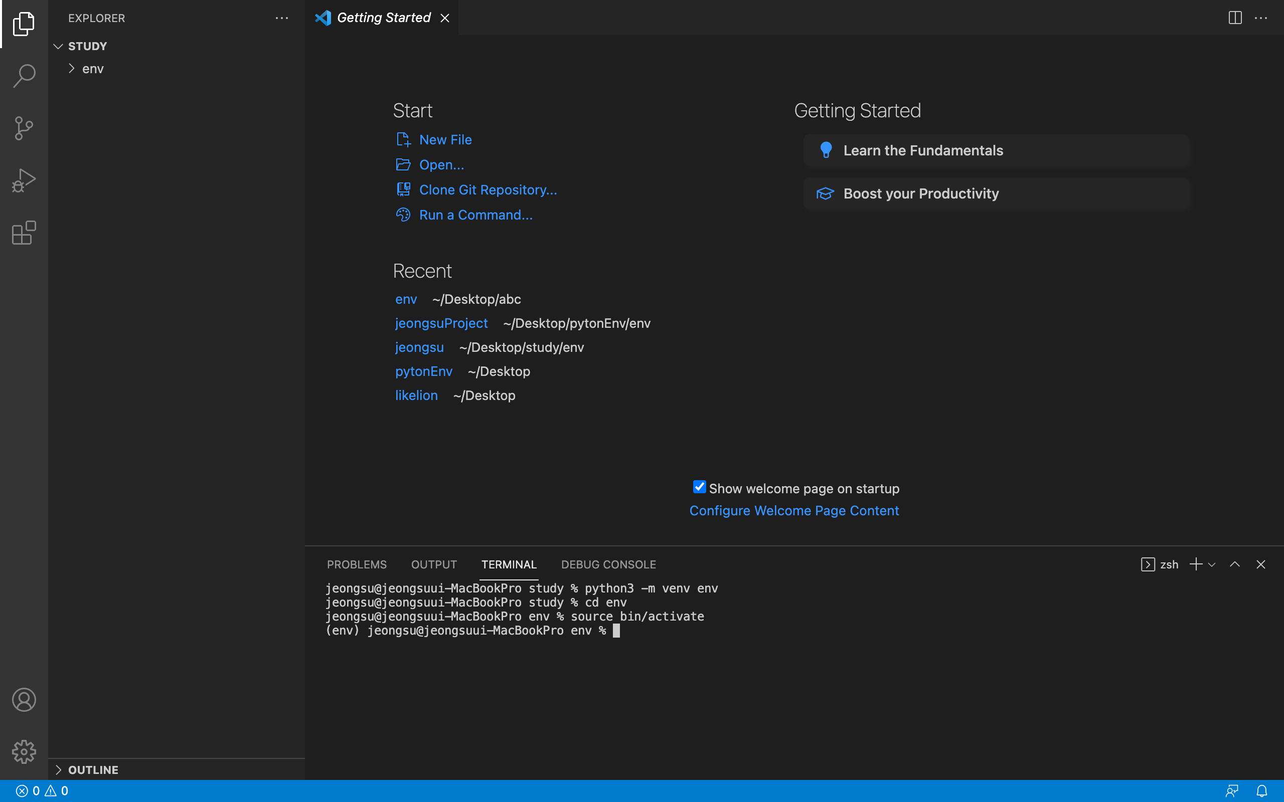Uncheck Show welcome page on startup
This screenshot has height=802, width=1284.
point(699,487)
